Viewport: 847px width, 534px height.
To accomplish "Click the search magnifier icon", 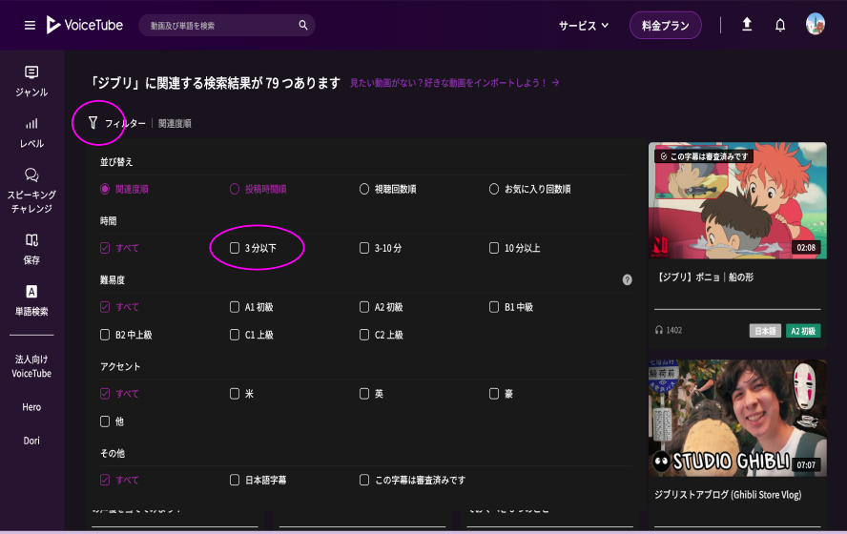I will coord(303,25).
